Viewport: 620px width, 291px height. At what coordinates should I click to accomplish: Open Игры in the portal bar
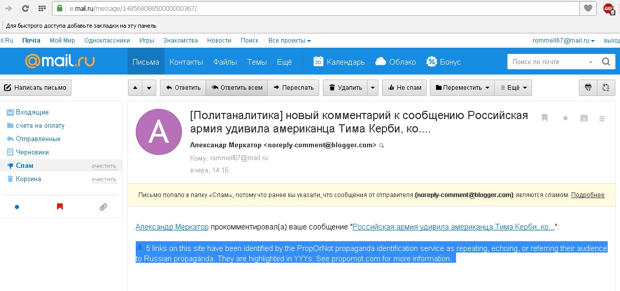(147, 41)
